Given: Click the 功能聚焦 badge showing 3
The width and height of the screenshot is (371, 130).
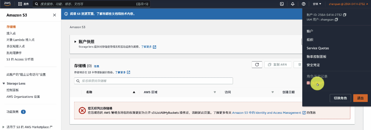Looking at the screenshot, I should coord(23,112).
